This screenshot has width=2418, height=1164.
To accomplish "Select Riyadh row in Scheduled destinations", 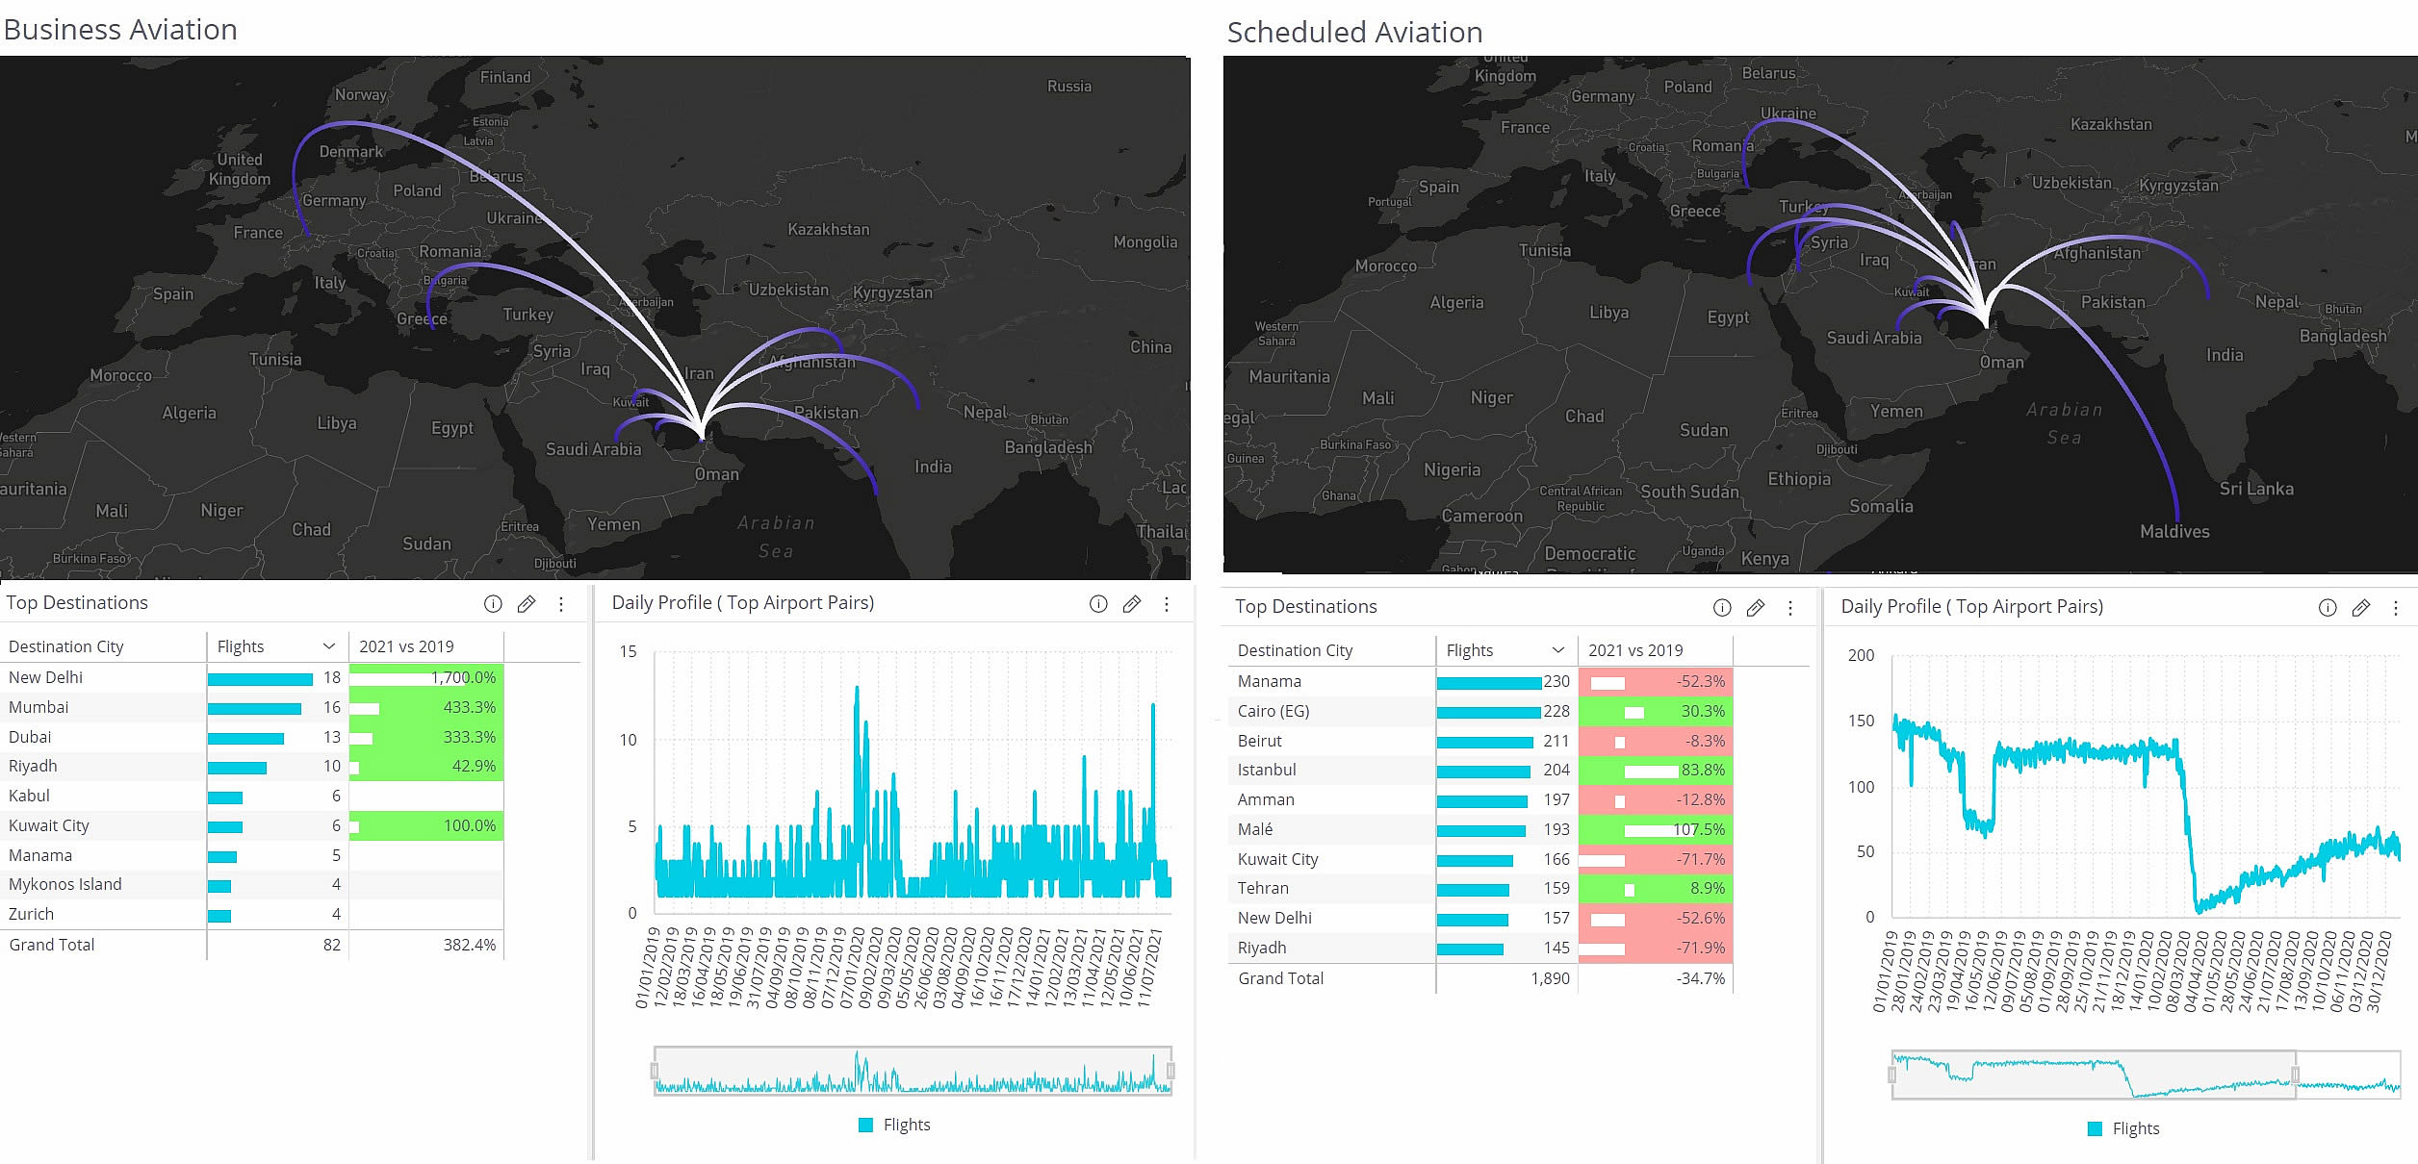I will click(x=1481, y=948).
